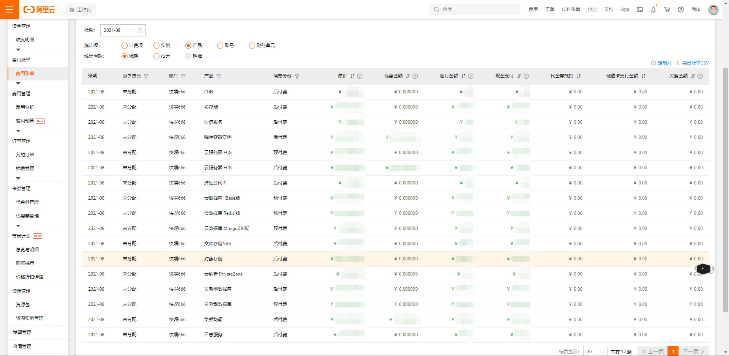Image resolution: width=729 pixels, height=356 pixels.
Task: Sort by 应付金额 column
Action: [463, 76]
